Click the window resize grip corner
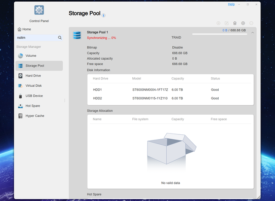This screenshot has width=275, height=201. 259,197
